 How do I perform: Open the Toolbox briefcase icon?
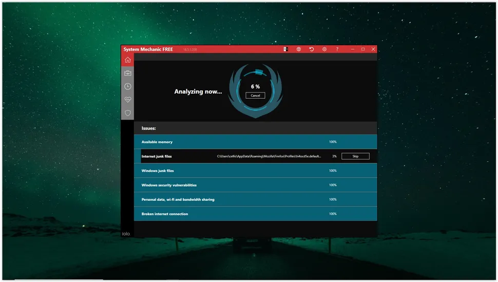coord(127,73)
